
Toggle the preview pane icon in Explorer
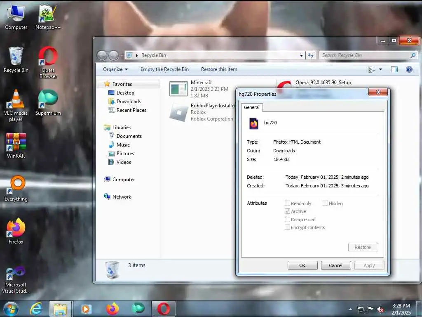point(394,69)
